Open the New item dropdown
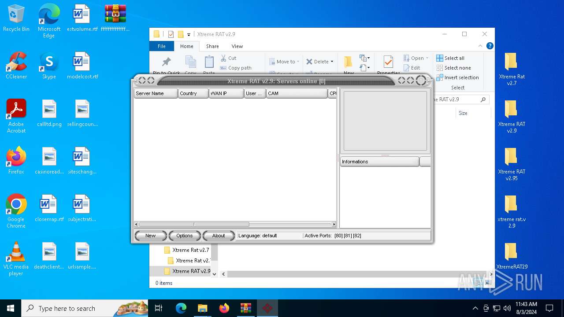The width and height of the screenshot is (564, 317). (364, 58)
